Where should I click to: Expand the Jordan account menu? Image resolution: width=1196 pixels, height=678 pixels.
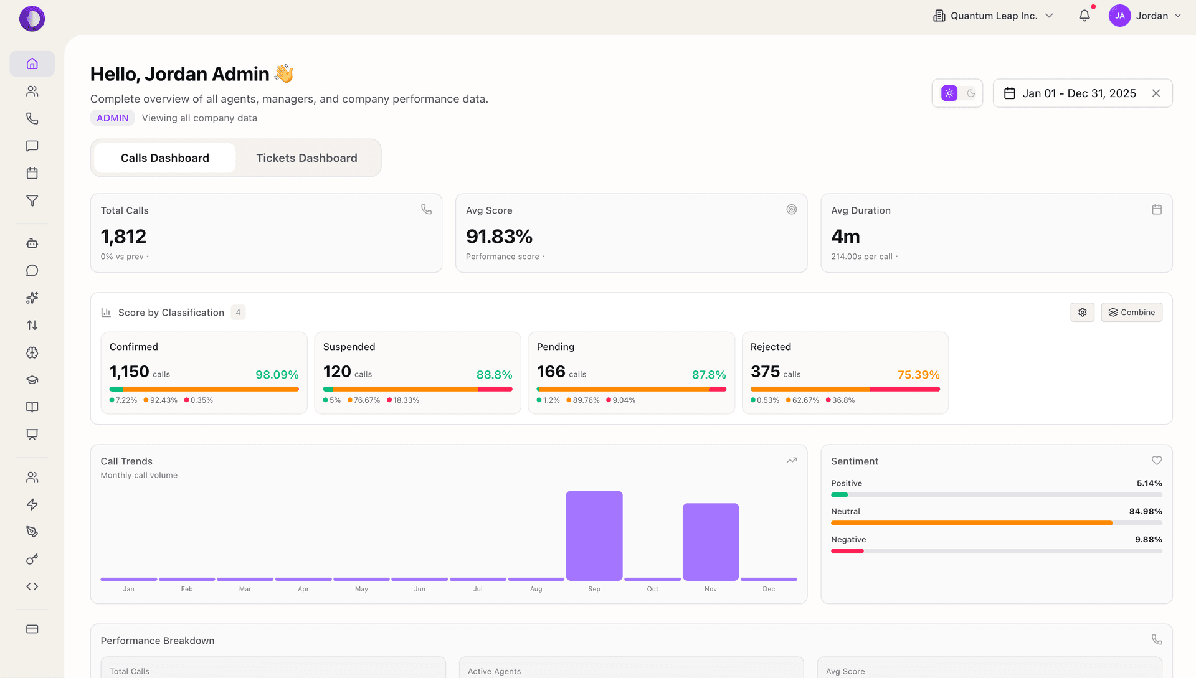(x=1145, y=16)
